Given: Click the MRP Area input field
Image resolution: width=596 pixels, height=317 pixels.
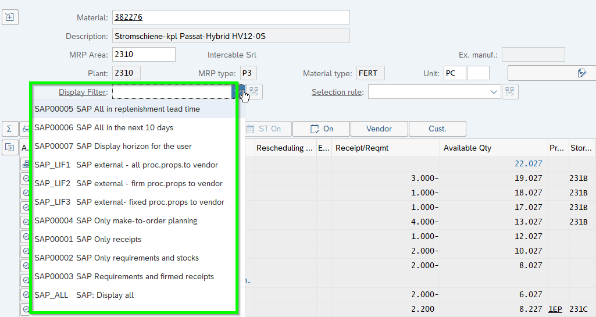Looking at the screenshot, I should pos(144,55).
